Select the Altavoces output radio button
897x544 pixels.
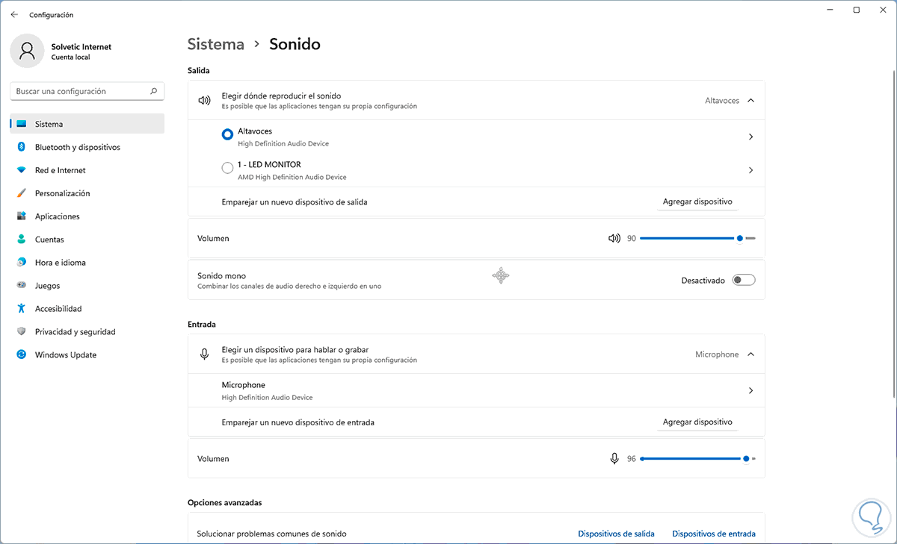[x=227, y=135]
